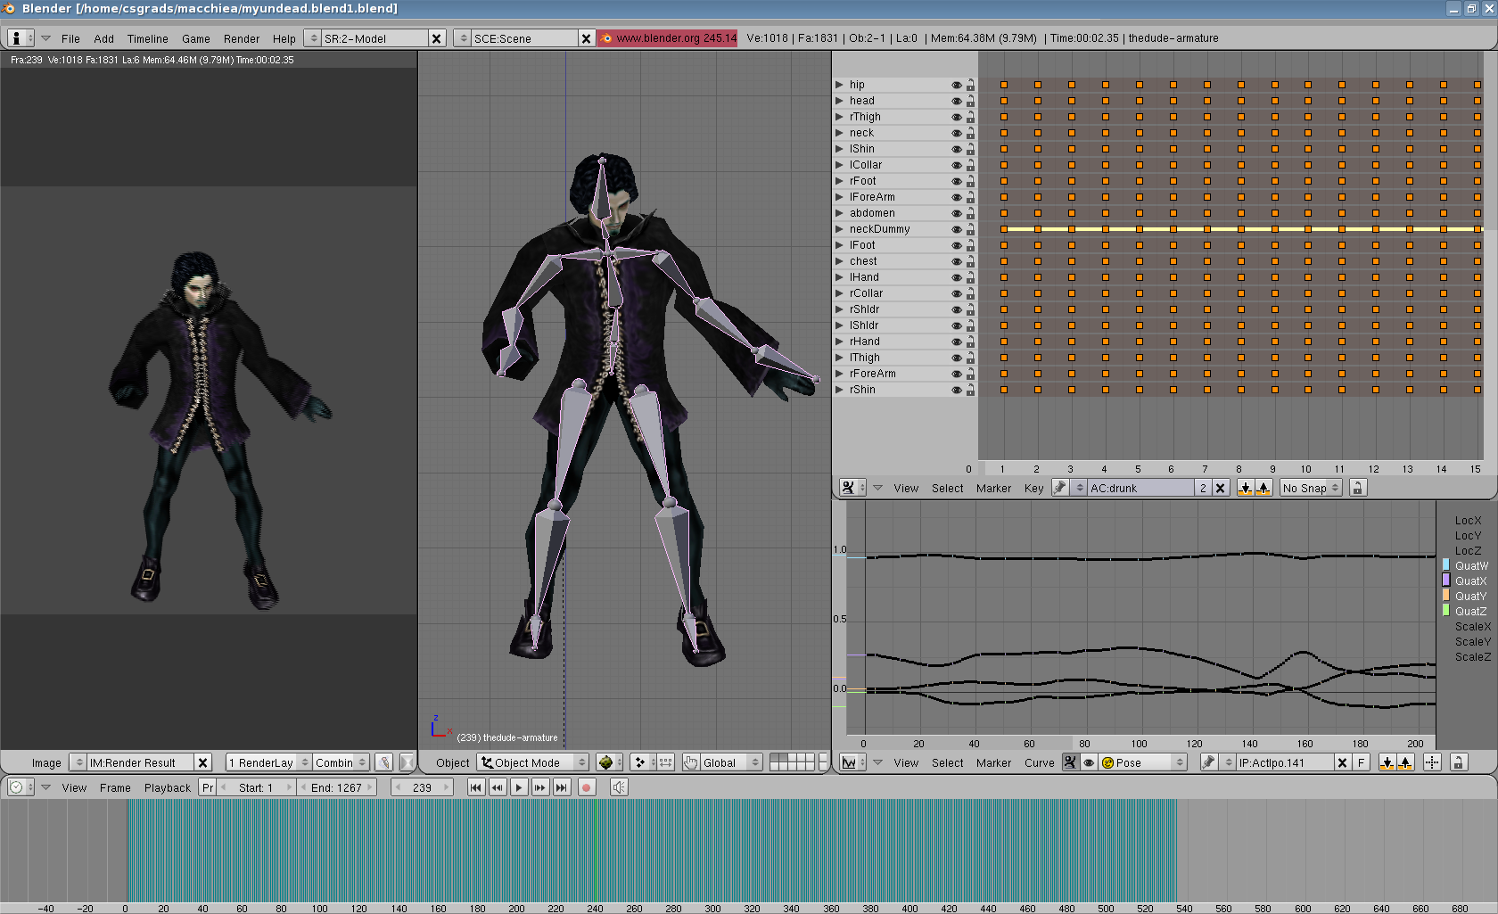
Task: Open the Object Mode dropdown
Action: click(533, 762)
